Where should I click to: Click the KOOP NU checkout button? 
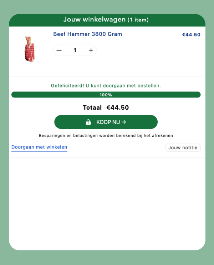click(106, 122)
